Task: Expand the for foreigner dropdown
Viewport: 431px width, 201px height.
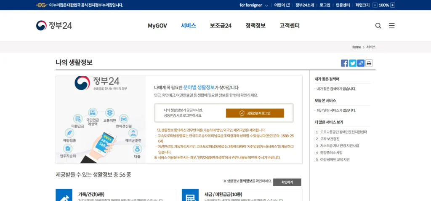Action: 254,5
